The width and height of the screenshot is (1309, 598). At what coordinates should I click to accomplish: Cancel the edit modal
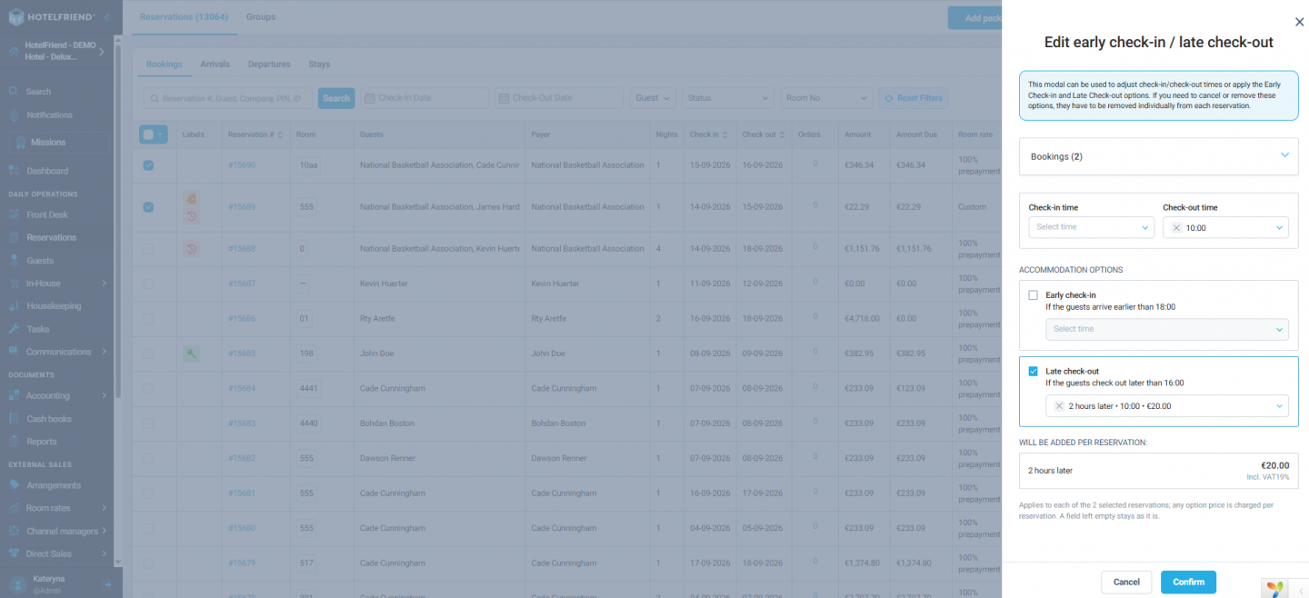pyautogui.click(x=1126, y=583)
